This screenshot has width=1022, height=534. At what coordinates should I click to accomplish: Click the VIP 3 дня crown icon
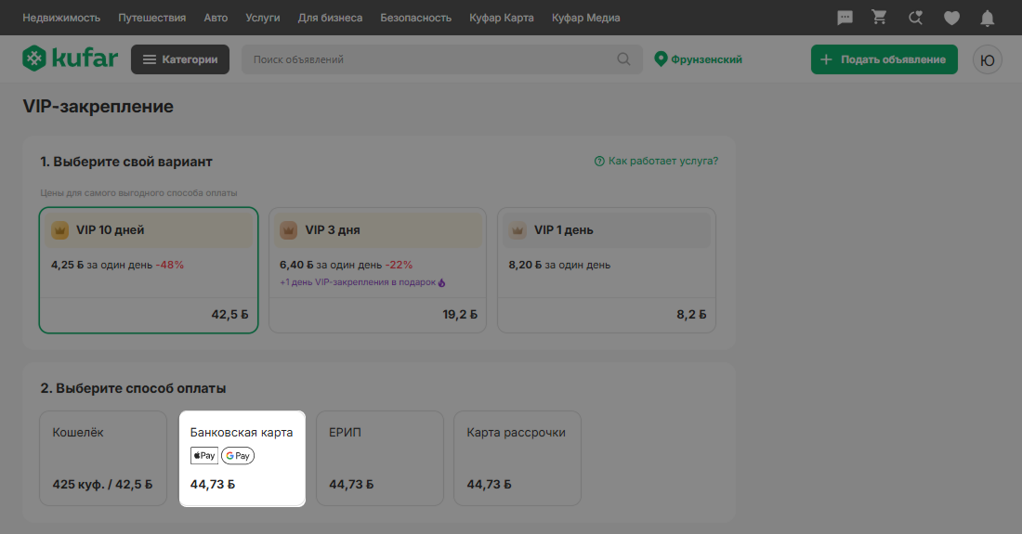[289, 230]
